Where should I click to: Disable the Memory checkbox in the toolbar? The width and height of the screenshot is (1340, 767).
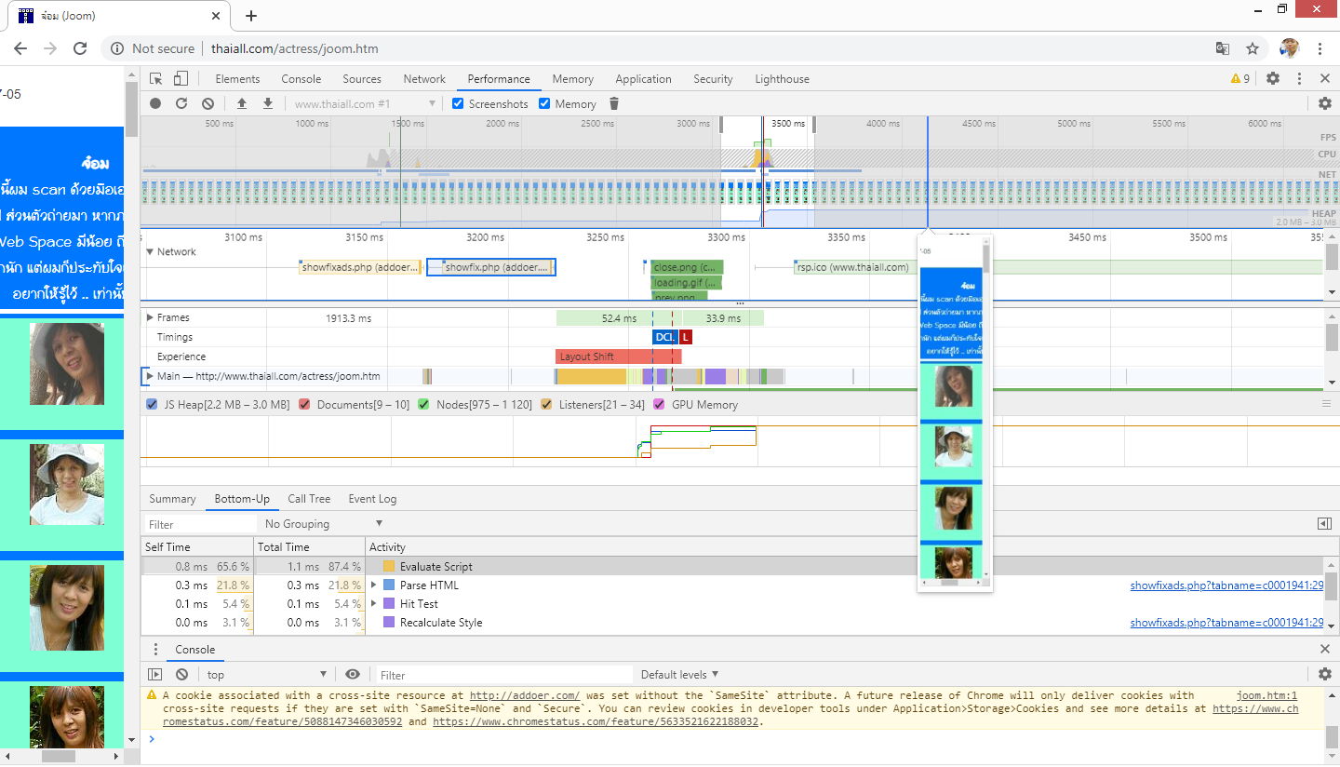tap(544, 104)
